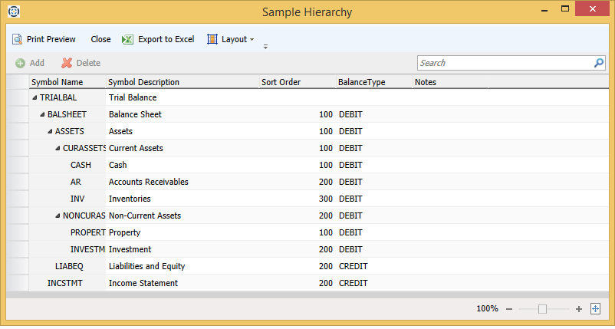Click the zoom-to-fit icon in status bar
615x329 pixels.
(595, 308)
